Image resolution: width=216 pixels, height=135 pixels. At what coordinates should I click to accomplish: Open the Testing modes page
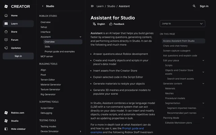[x=48, y=126]
